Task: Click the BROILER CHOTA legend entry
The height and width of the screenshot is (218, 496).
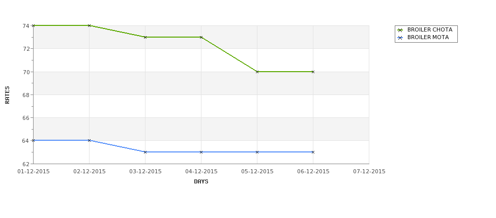Action: coord(425,29)
